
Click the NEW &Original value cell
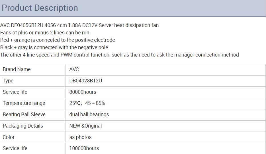tap(165, 126)
